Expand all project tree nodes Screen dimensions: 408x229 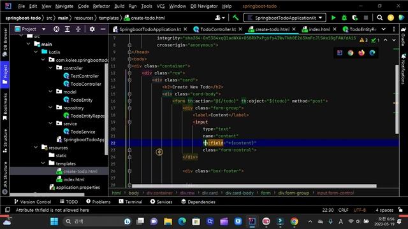coord(67,29)
